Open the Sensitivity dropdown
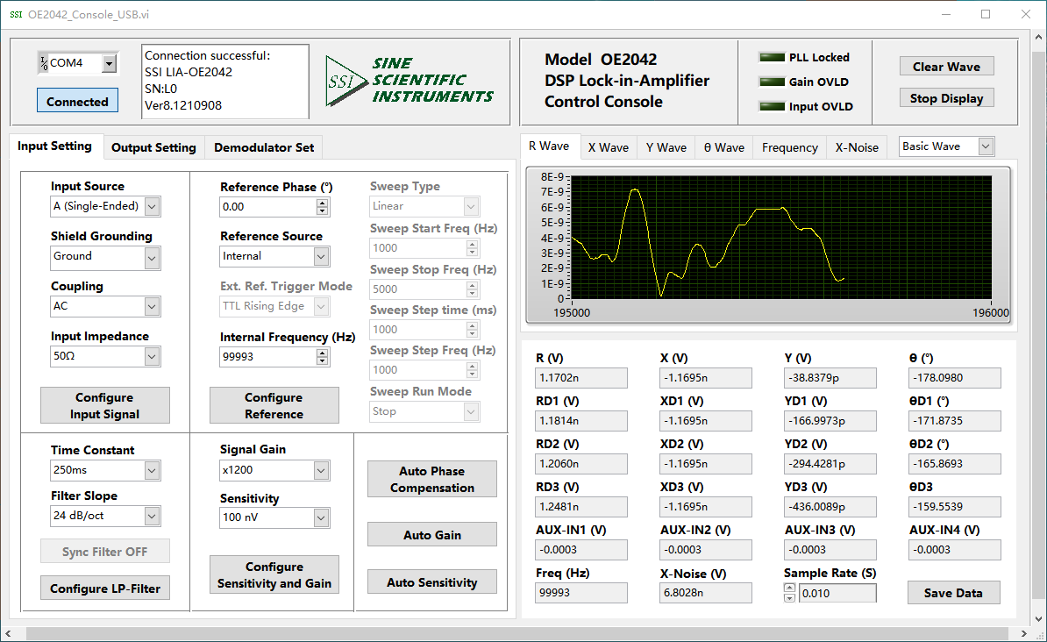This screenshot has width=1047, height=642. [x=321, y=517]
